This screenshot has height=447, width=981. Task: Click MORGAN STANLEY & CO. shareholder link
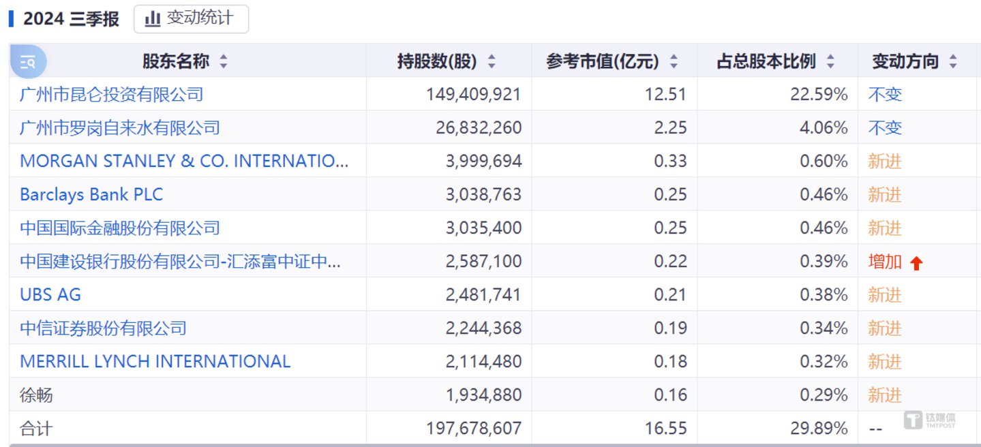(x=184, y=161)
